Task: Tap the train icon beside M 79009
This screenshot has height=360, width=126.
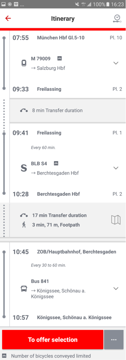Action: point(24,63)
